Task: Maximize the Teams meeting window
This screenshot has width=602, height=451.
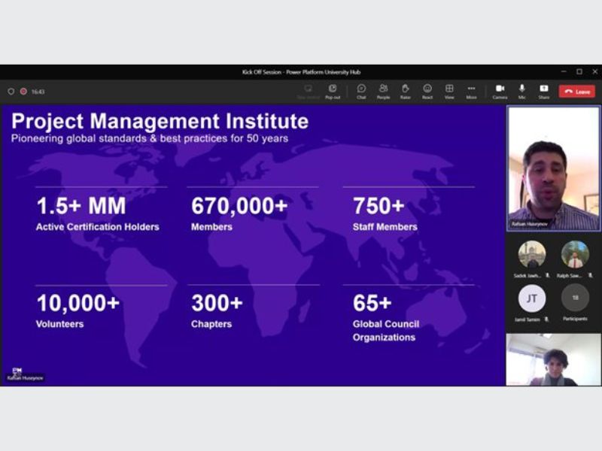Action: 579,71
